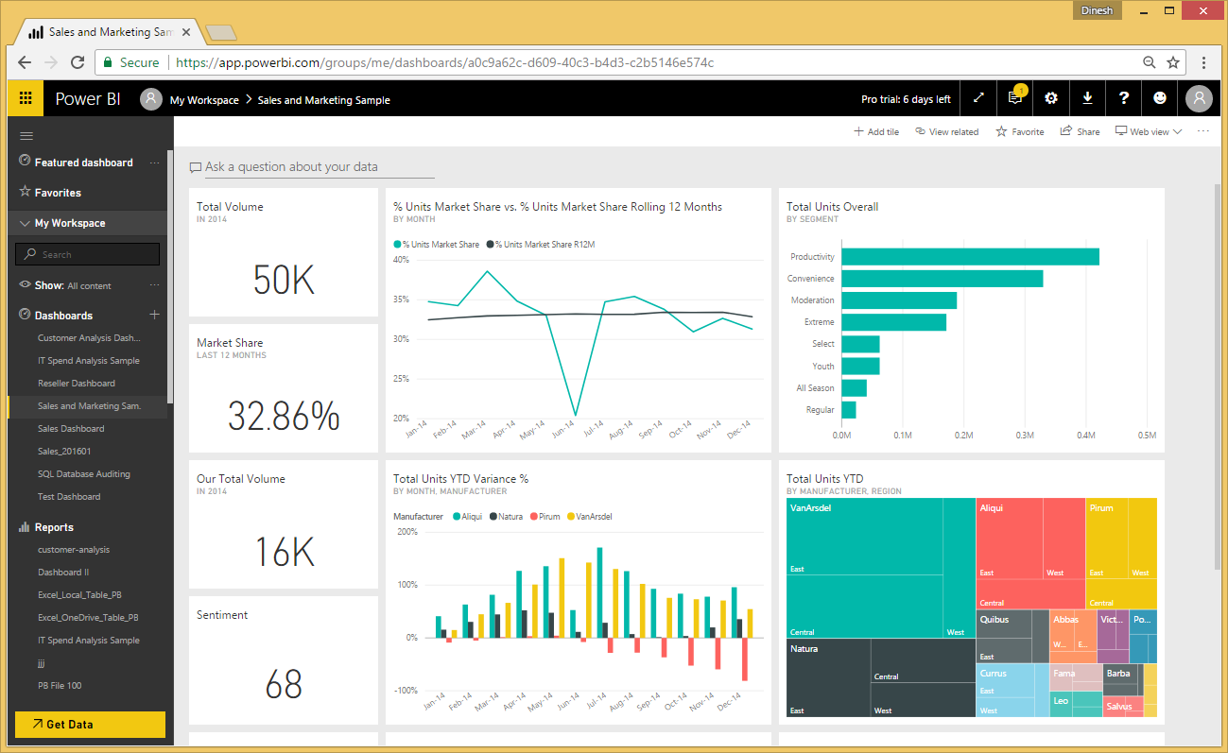Open Featured dashboard ellipsis options
This screenshot has width=1228, height=753.
coord(155,163)
